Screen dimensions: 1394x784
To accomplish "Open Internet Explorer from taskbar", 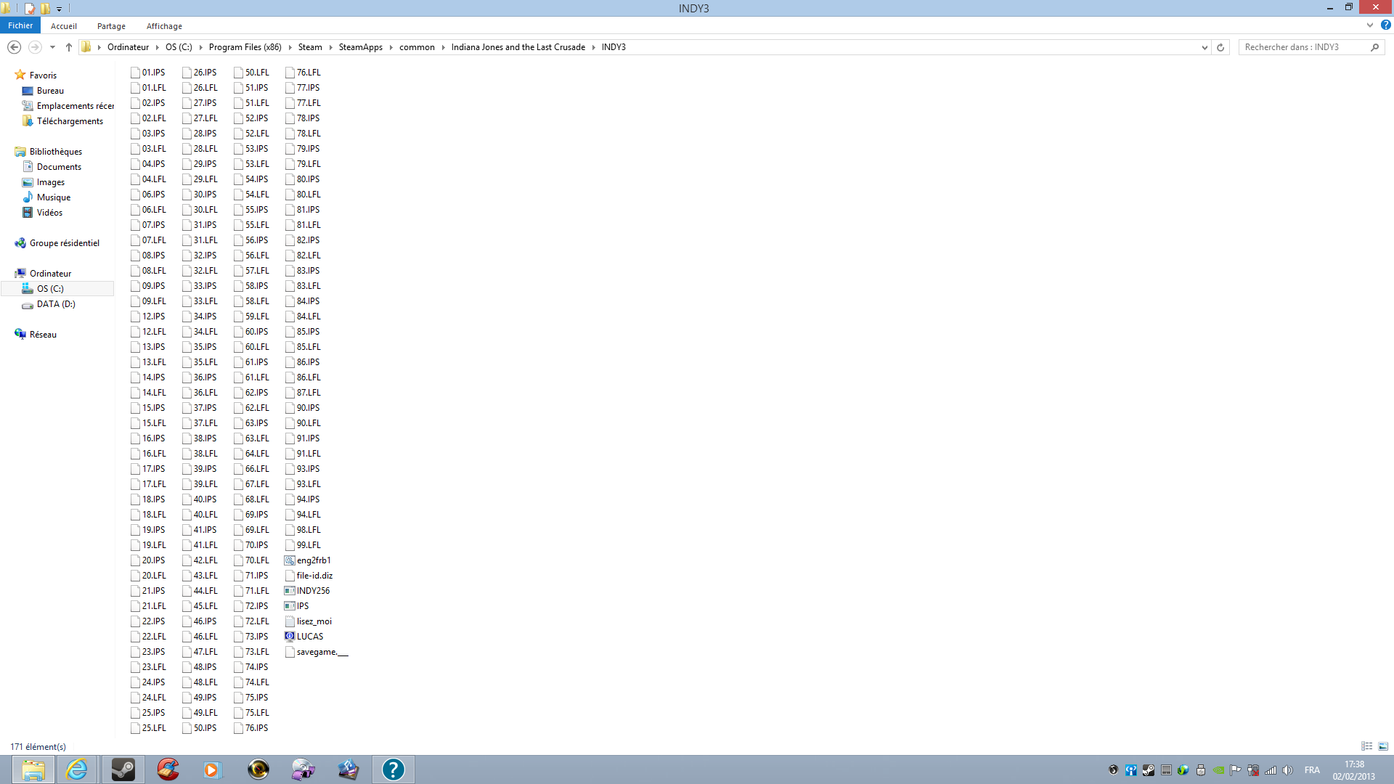I will [77, 769].
